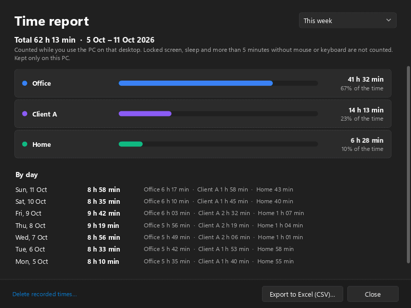The image size is (411, 308).
Task: Select the Mon, 5 Oct day row
Action: click(155, 261)
